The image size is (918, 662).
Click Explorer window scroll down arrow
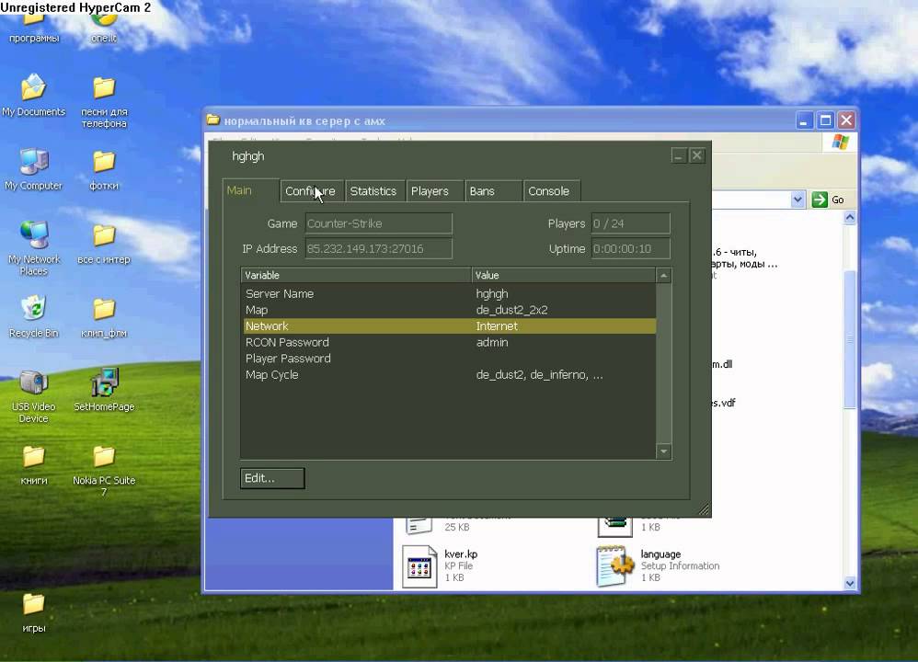point(850,583)
